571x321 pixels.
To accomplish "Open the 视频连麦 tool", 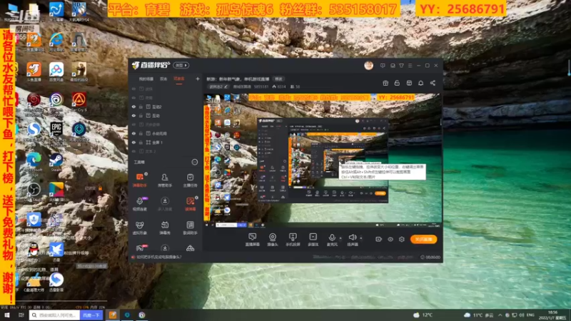I will click(139, 204).
